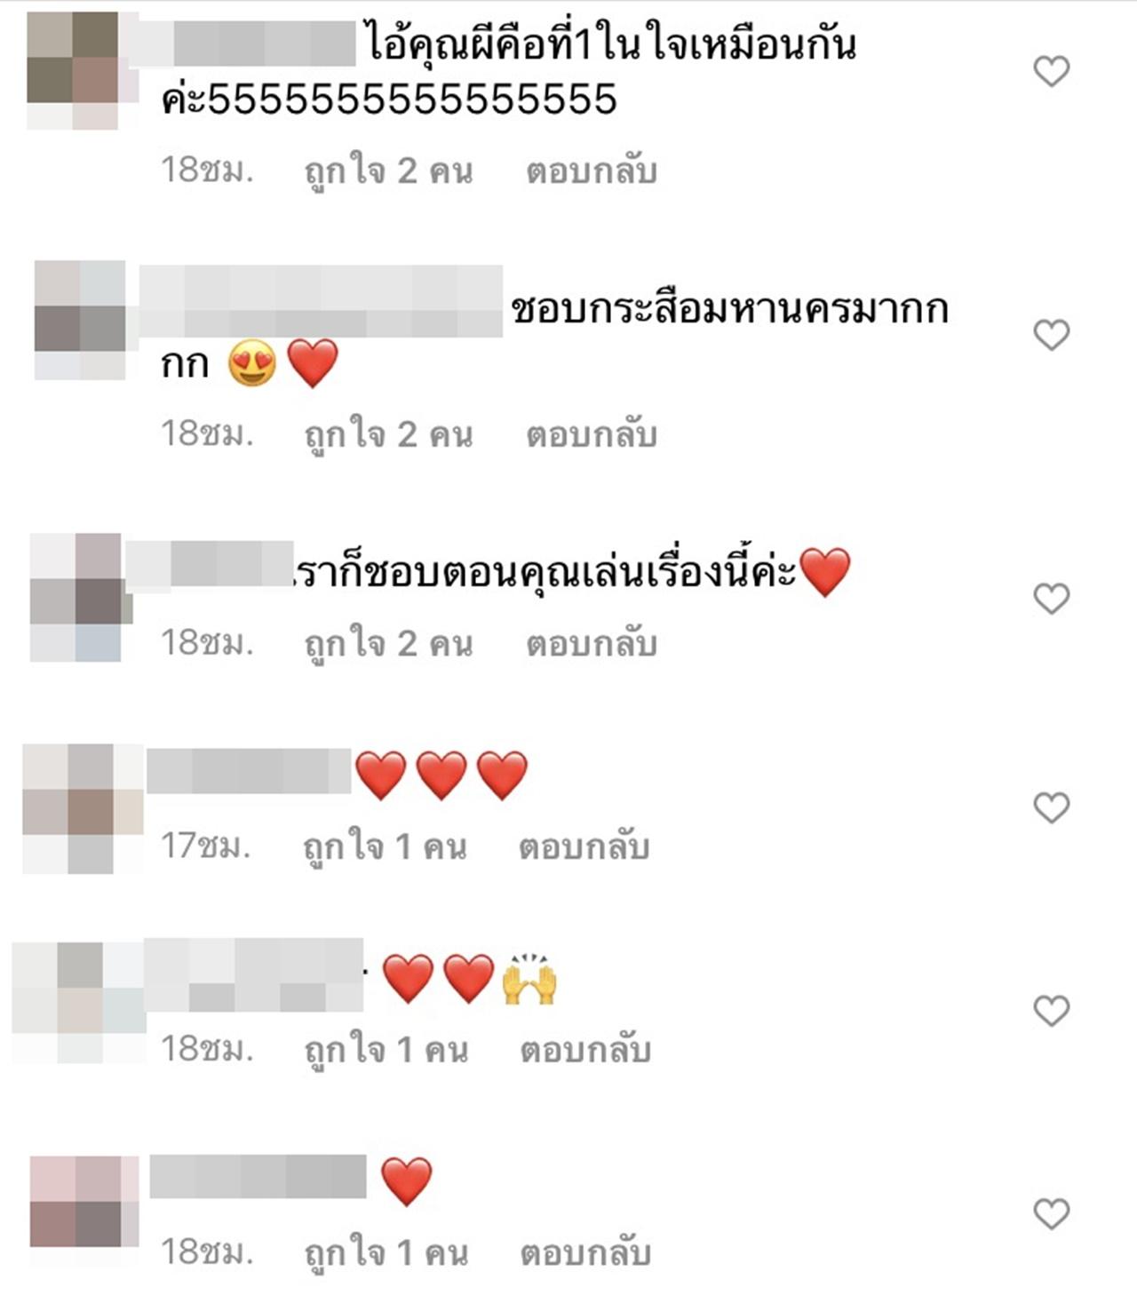Open blurred username of the กระสือมหานคร commenter
Screen dimensions: 1137x1311
coord(322,301)
